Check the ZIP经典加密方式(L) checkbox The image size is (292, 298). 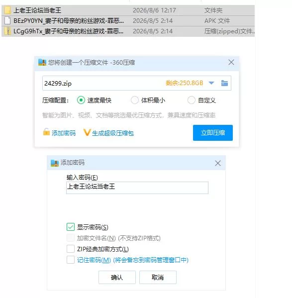tap(71, 249)
